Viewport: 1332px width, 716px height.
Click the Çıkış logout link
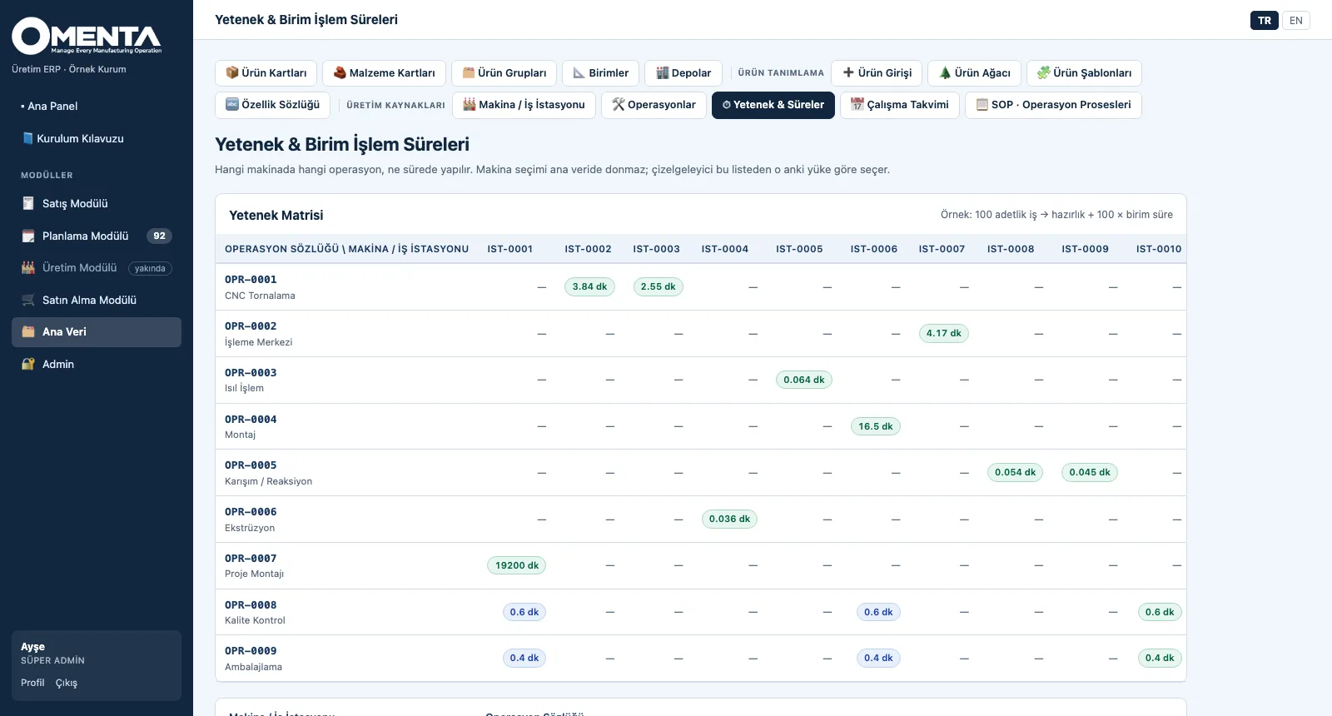(67, 683)
